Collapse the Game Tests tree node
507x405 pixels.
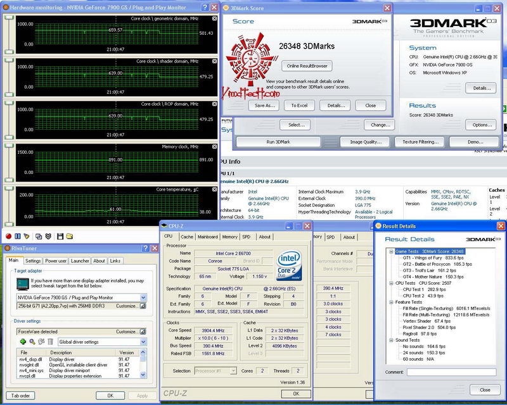[391, 251]
